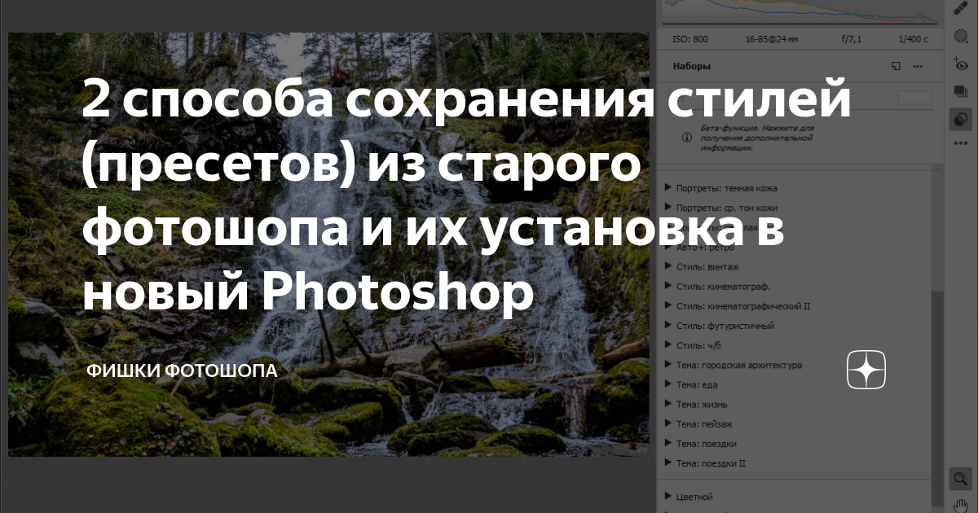The height and width of the screenshot is (513, 978).
Task: Open the Presets panel (overlapping circles icon)
Action: click(x=961, y=119)
